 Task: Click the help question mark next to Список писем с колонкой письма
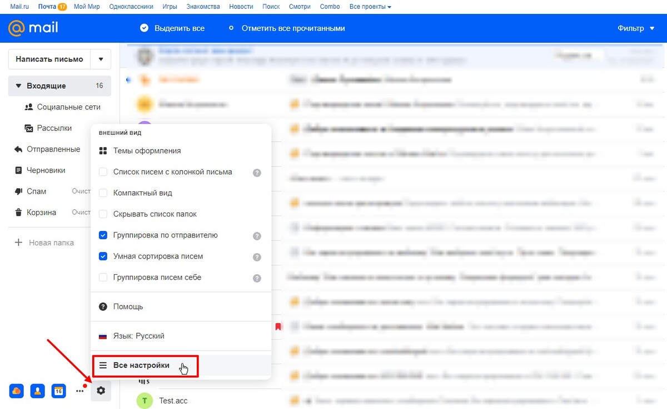click(257, 173)
